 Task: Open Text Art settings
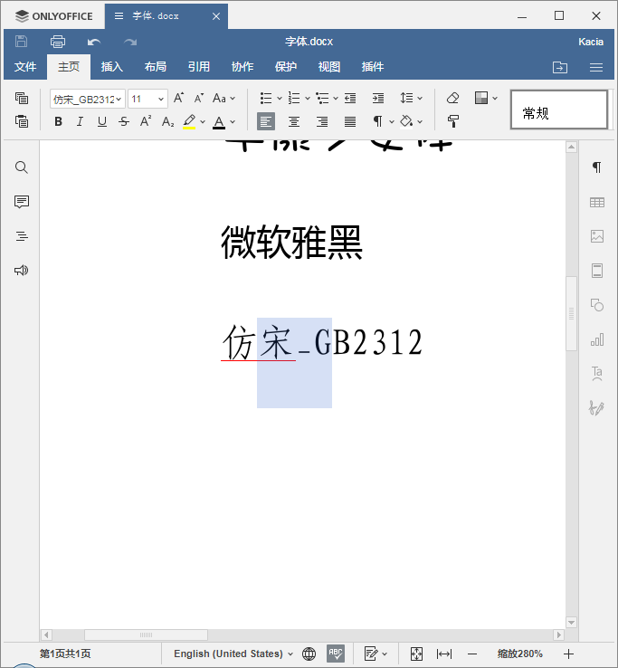pyautogui.click(x=597, y=374)
